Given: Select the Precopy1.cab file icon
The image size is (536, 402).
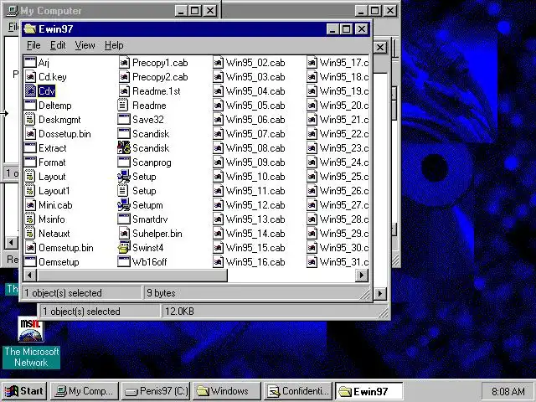Looking at the screenshot, I should 124,63.
